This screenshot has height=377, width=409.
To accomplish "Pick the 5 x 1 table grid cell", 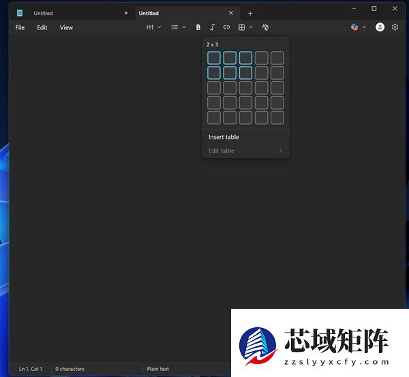I will [x=214, y=117].
